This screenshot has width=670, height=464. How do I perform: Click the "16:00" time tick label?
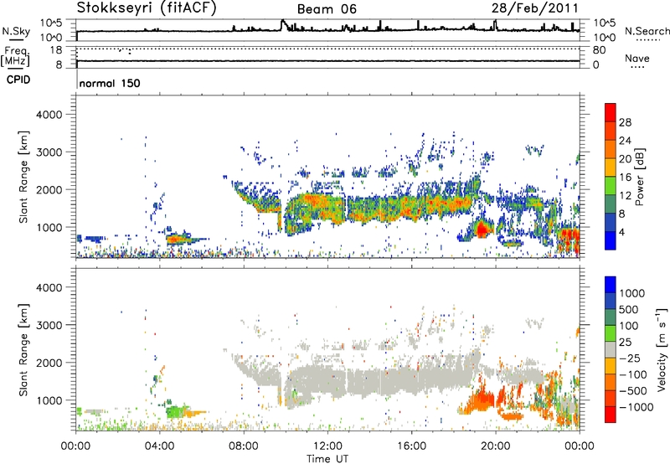pos(411,446)
